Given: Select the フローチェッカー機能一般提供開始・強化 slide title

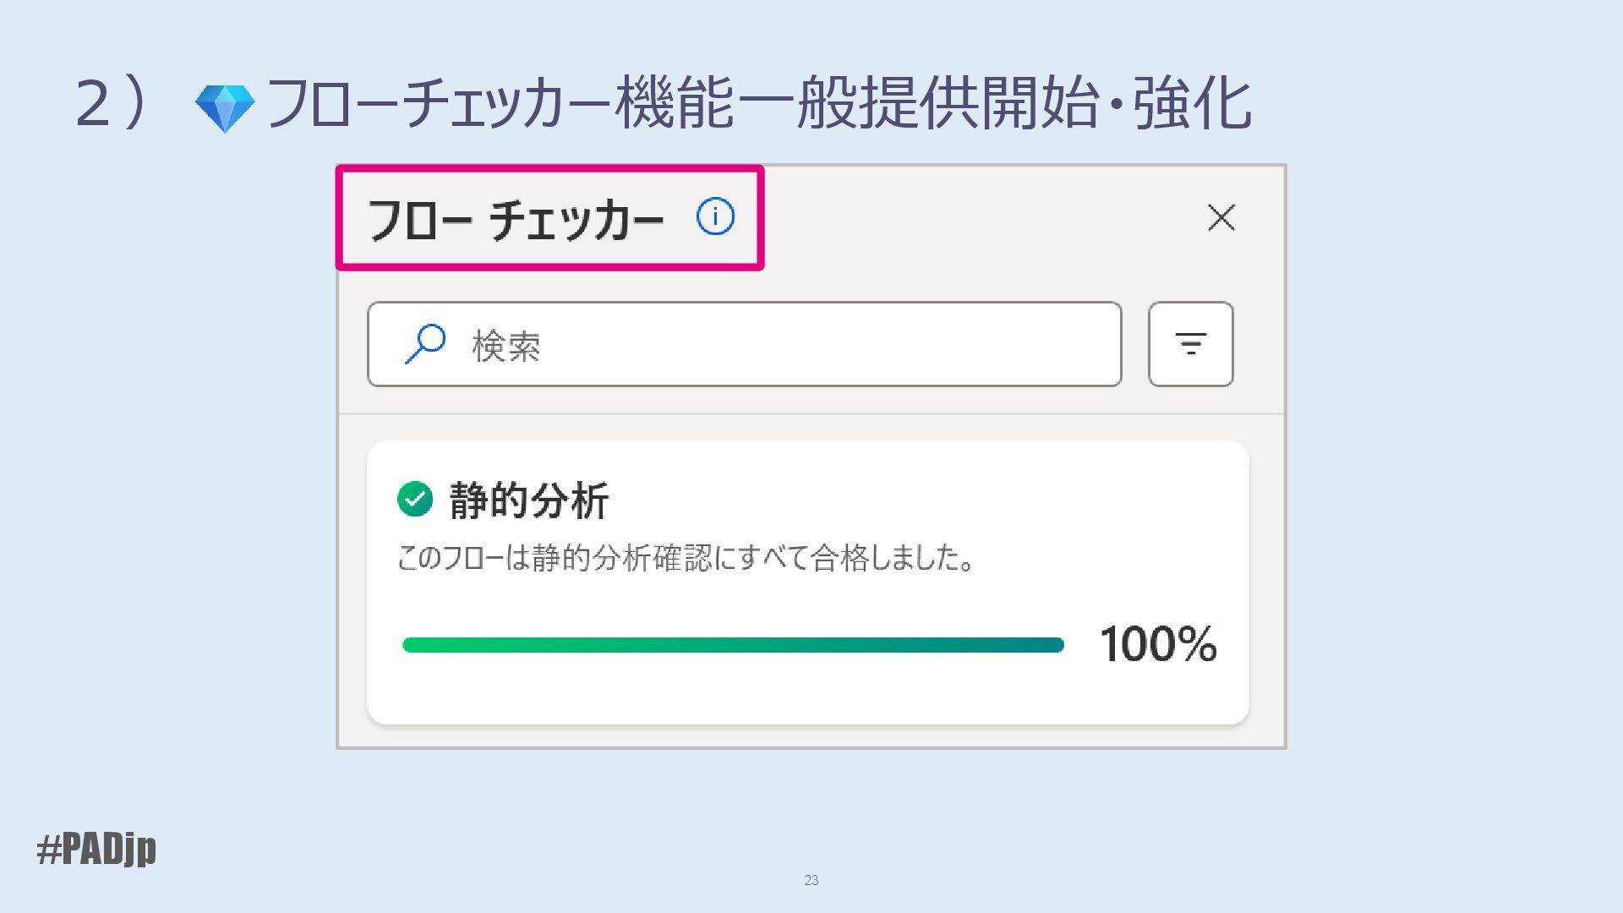Looking at the screenshot, I should (757, 104).
